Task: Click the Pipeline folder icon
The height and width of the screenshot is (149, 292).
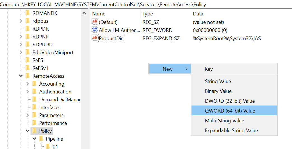Action: [41, 139]
